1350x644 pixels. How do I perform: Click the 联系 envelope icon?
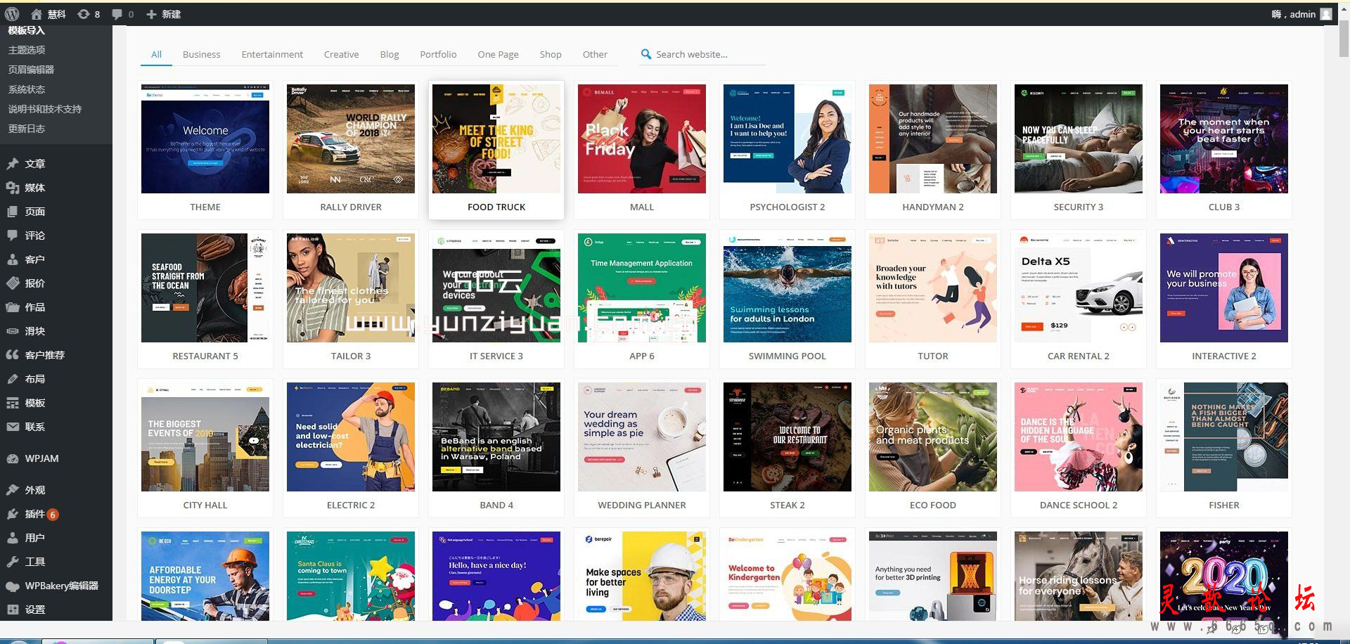[13, 427]
